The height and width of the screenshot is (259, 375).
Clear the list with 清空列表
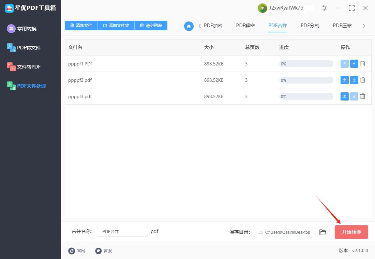coord(151,26)
